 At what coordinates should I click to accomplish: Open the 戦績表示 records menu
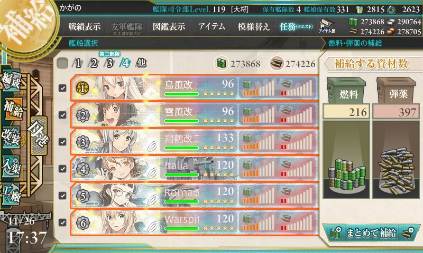point(85,26)
